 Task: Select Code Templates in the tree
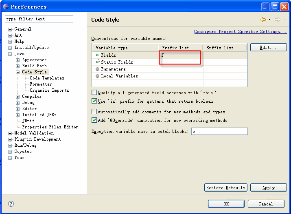[x=47, y=78]
